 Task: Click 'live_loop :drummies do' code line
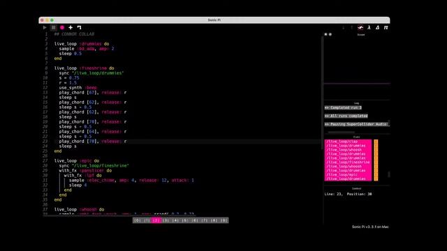tap(82, 44)
